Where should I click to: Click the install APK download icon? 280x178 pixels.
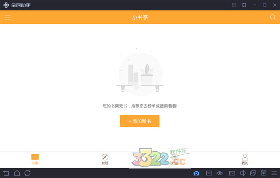[x=264, y=173]
